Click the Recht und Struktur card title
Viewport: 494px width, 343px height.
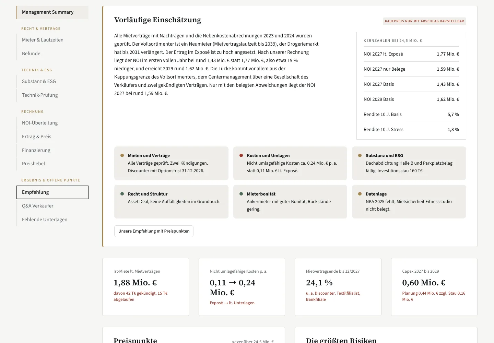[x=148, y=194]
